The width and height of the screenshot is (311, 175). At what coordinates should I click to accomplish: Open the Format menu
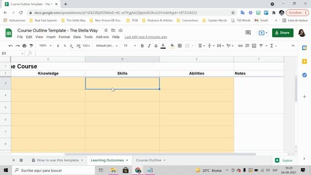point(64,37)
